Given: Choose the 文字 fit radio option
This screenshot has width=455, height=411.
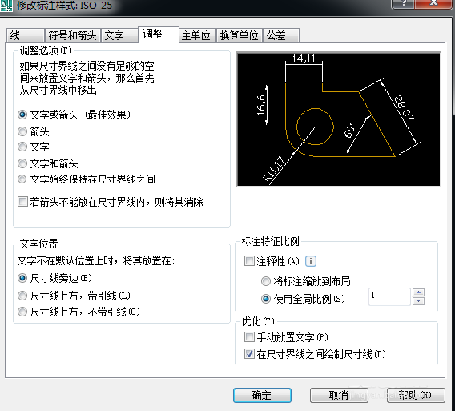Looking at the screenshot, I should [22, 147].
